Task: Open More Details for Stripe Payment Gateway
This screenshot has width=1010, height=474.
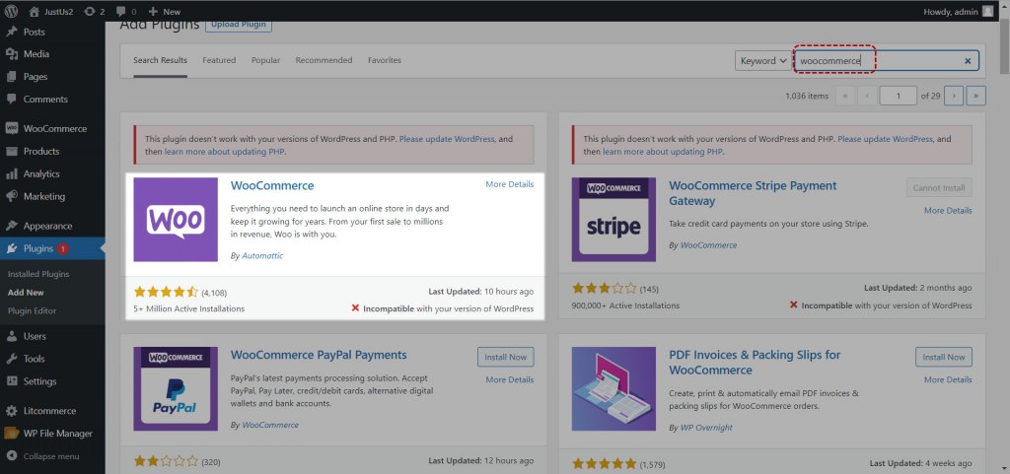Action: point(948,210)
